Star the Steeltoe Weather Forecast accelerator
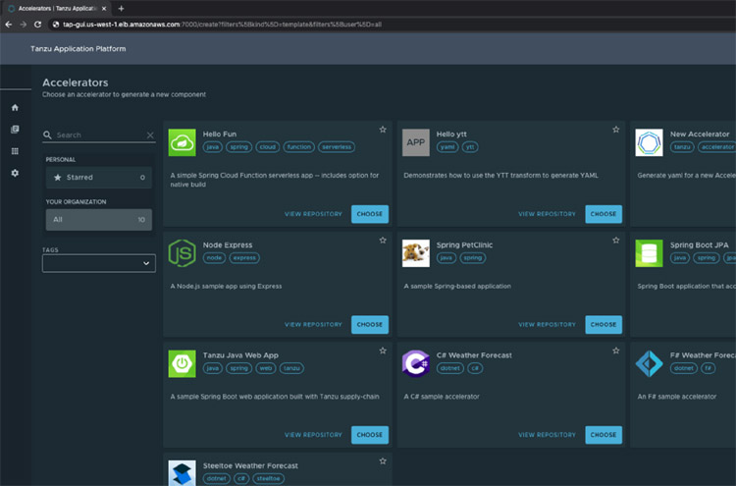 383,461
